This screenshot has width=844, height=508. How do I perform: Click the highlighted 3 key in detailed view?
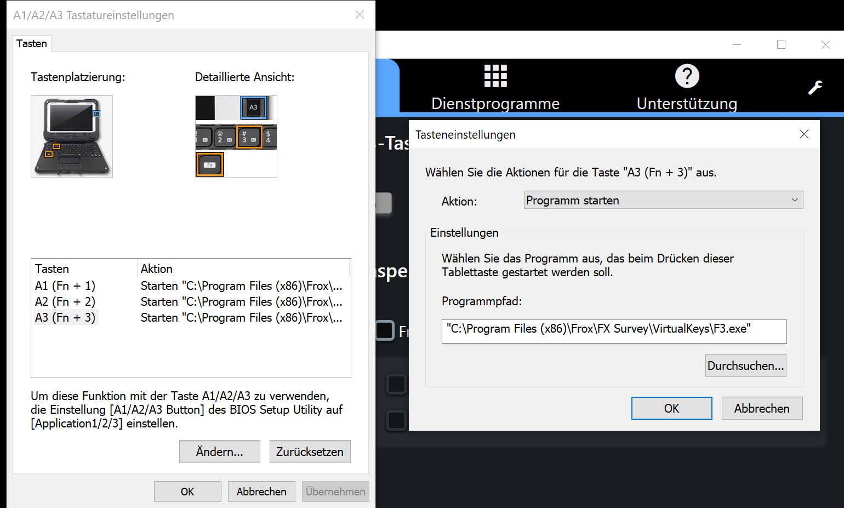pyautogui.click(x=249, y=137)
